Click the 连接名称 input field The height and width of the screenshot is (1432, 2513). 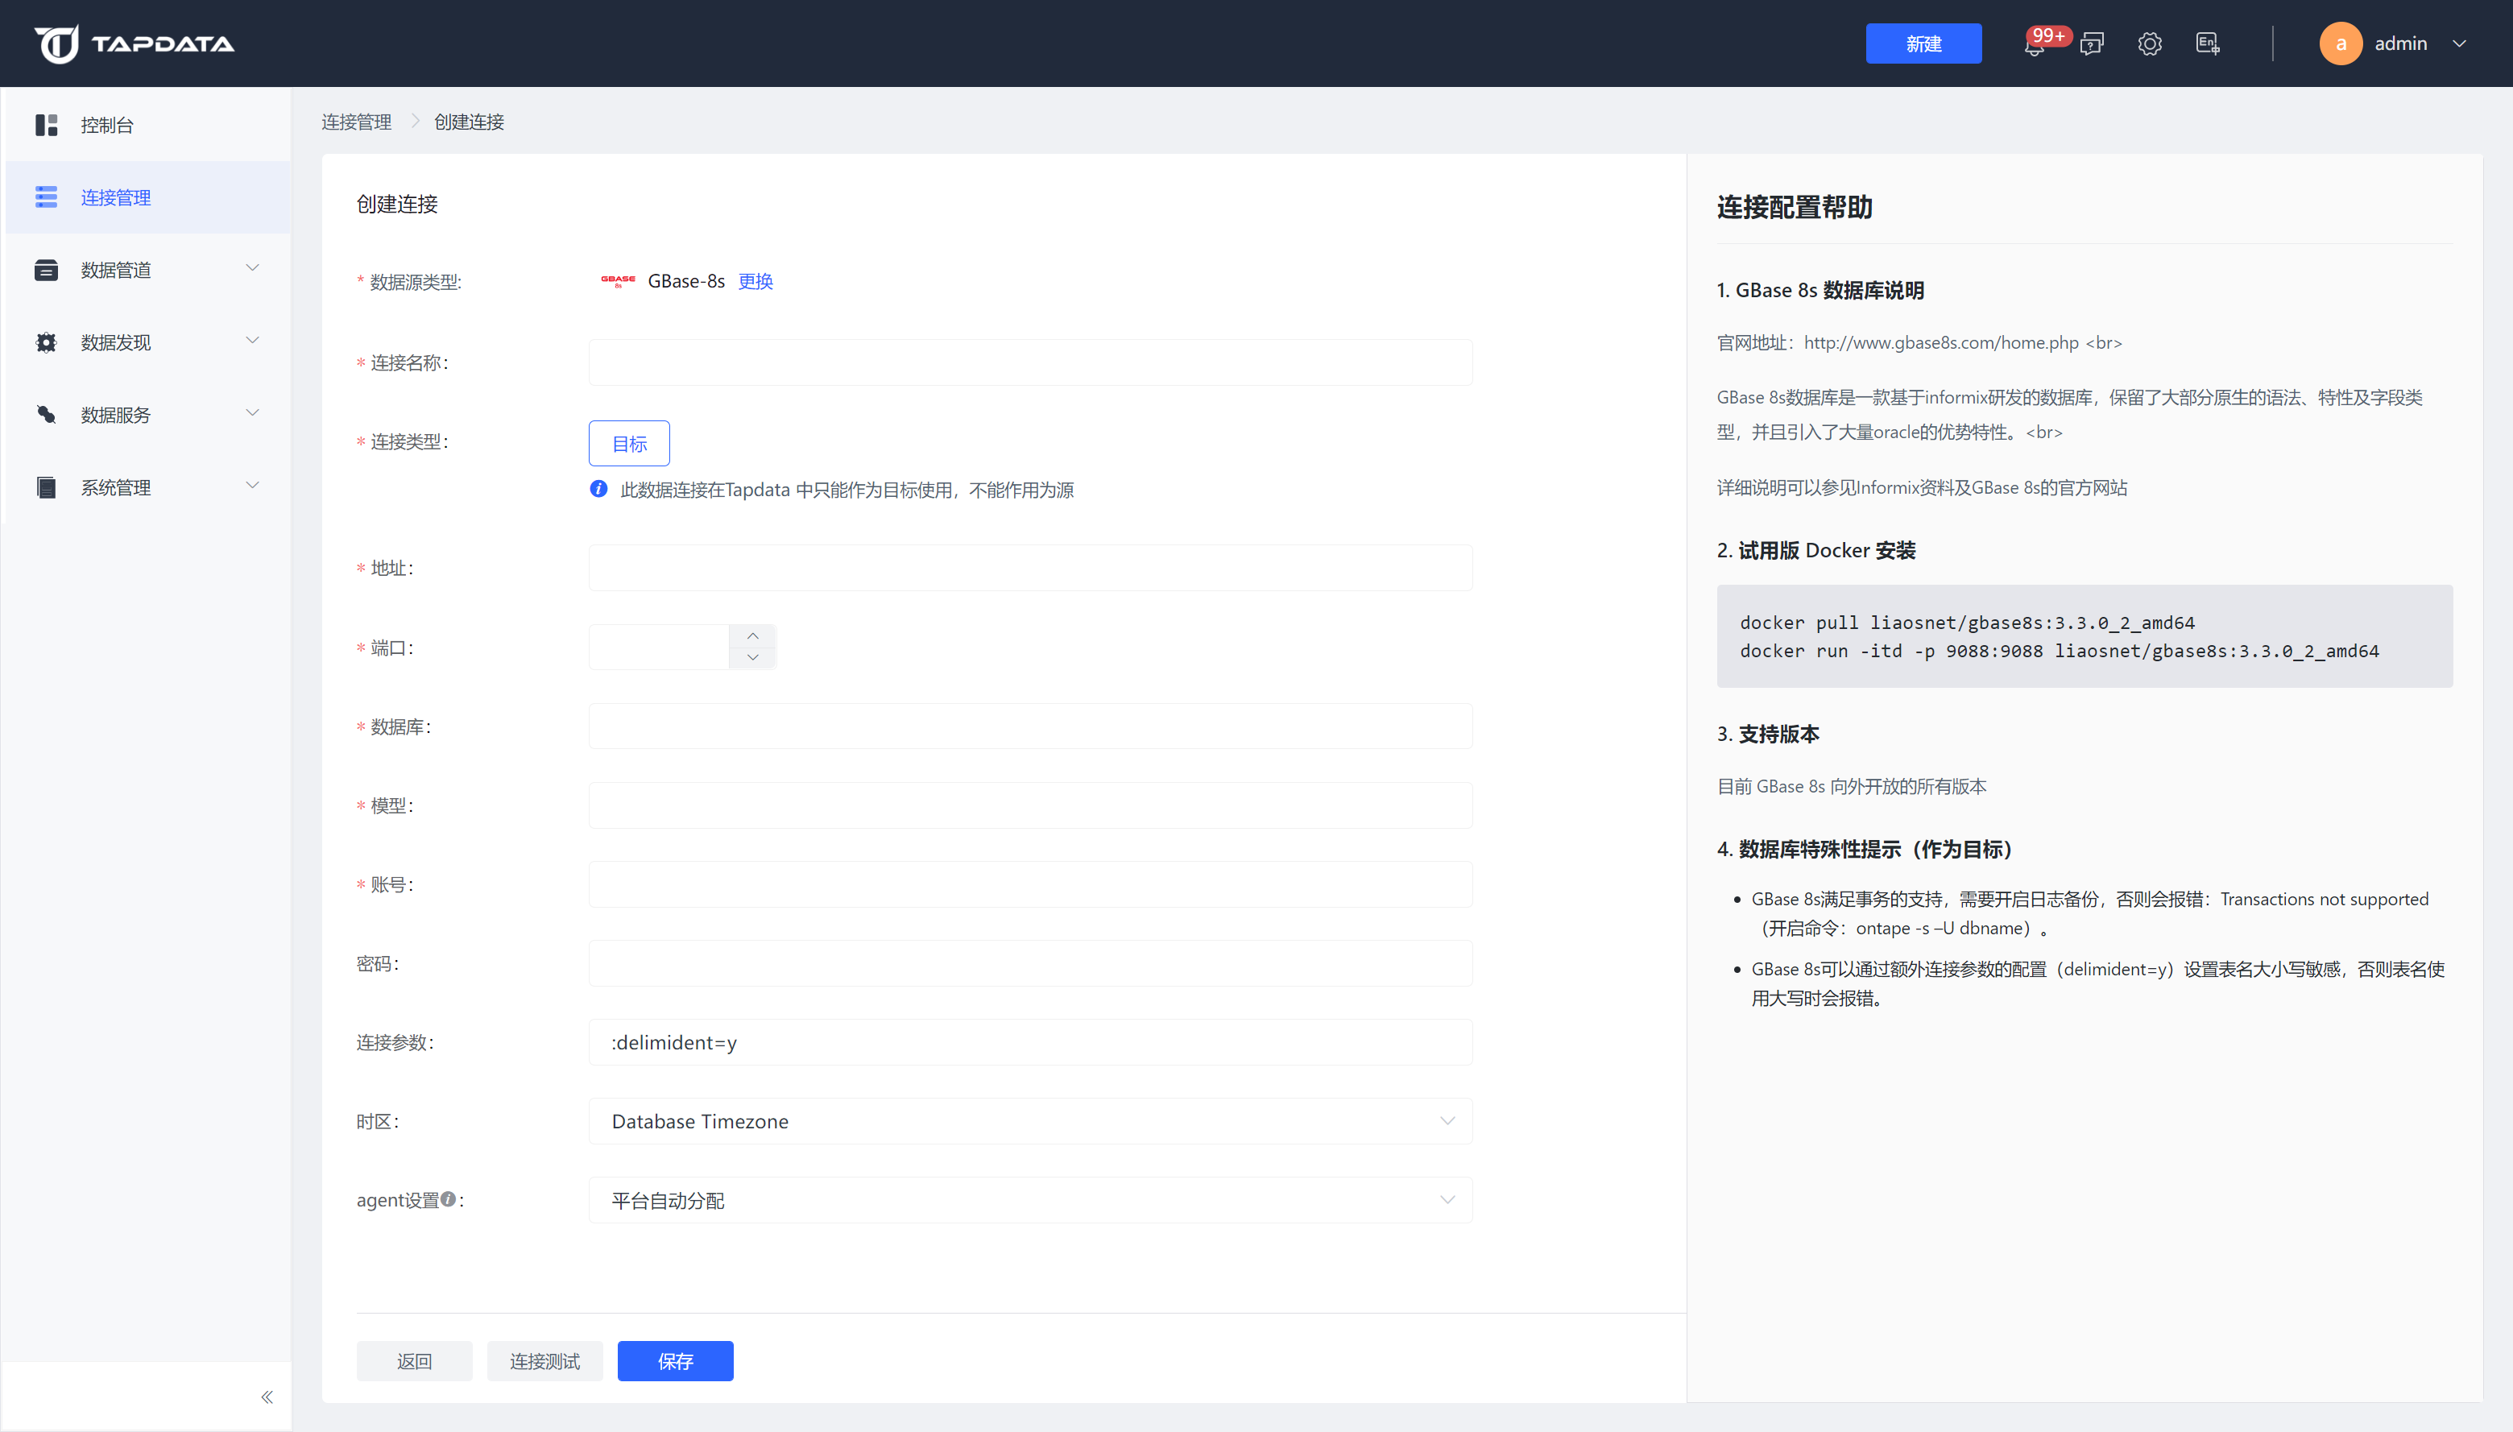(1030, 363)
